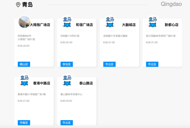Click the hours 9:30-21:30 on 新都心店 card
The width and height of the screenshot is (190, 128).
[152, 42]
